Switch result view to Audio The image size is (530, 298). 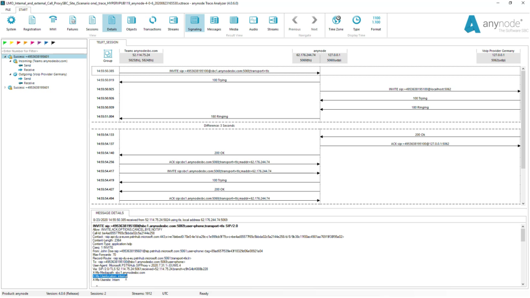click(253, 23)
